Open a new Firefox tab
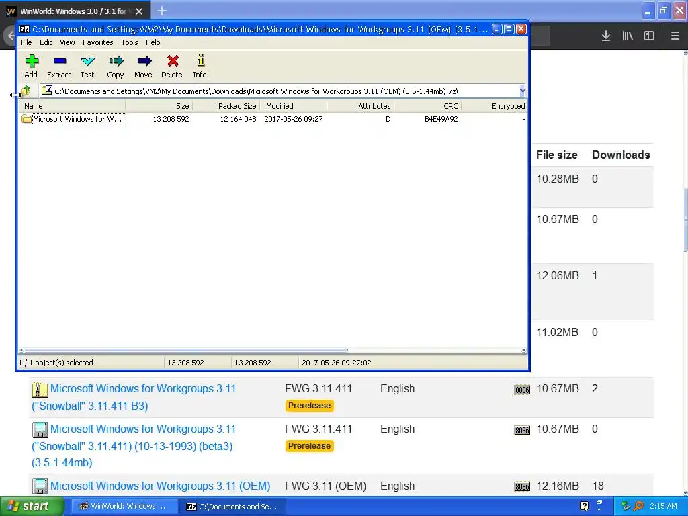The image size is (688, 516). 162,11
